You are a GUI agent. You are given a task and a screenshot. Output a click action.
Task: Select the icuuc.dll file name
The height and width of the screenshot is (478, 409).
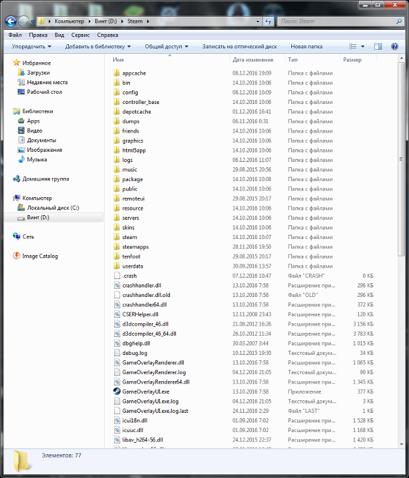pyautogui.click(x=133, y=430)
